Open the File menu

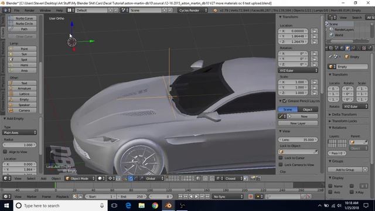click(x=17, y=11)
